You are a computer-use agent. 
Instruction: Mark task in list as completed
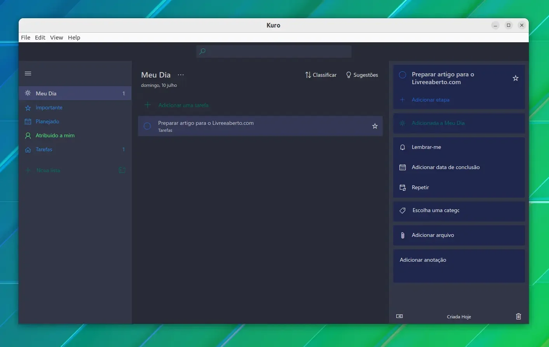147,126
